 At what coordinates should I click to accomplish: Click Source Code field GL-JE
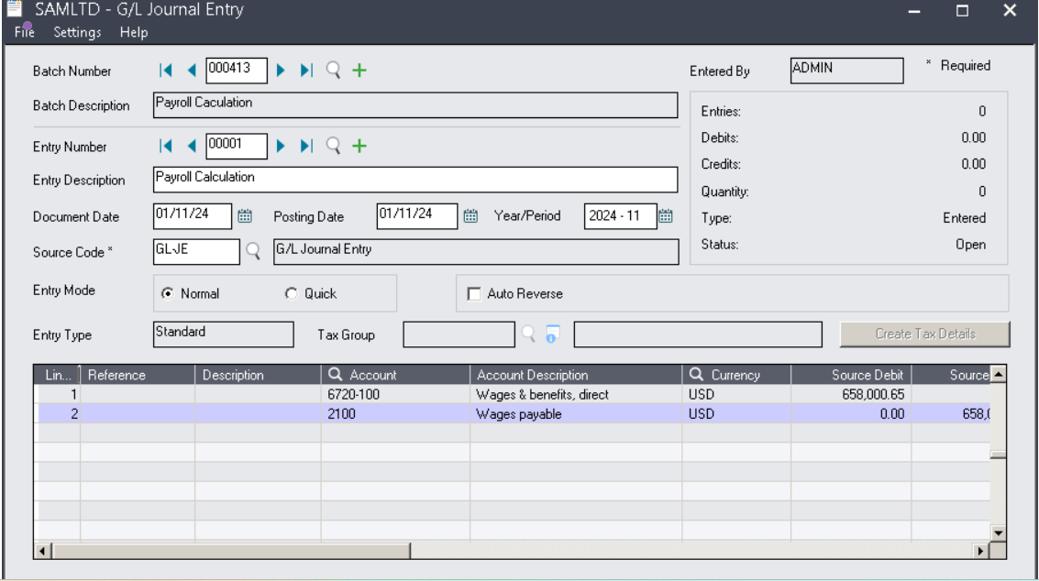pos(196,252)
